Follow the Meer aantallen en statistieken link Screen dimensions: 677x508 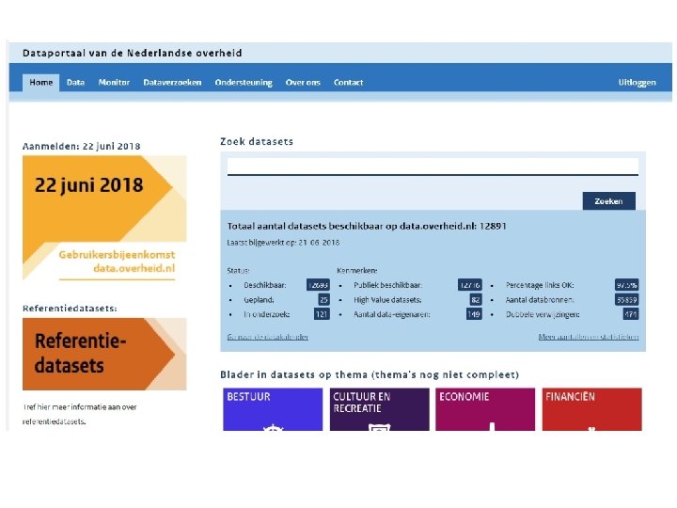tap(589, 337)
